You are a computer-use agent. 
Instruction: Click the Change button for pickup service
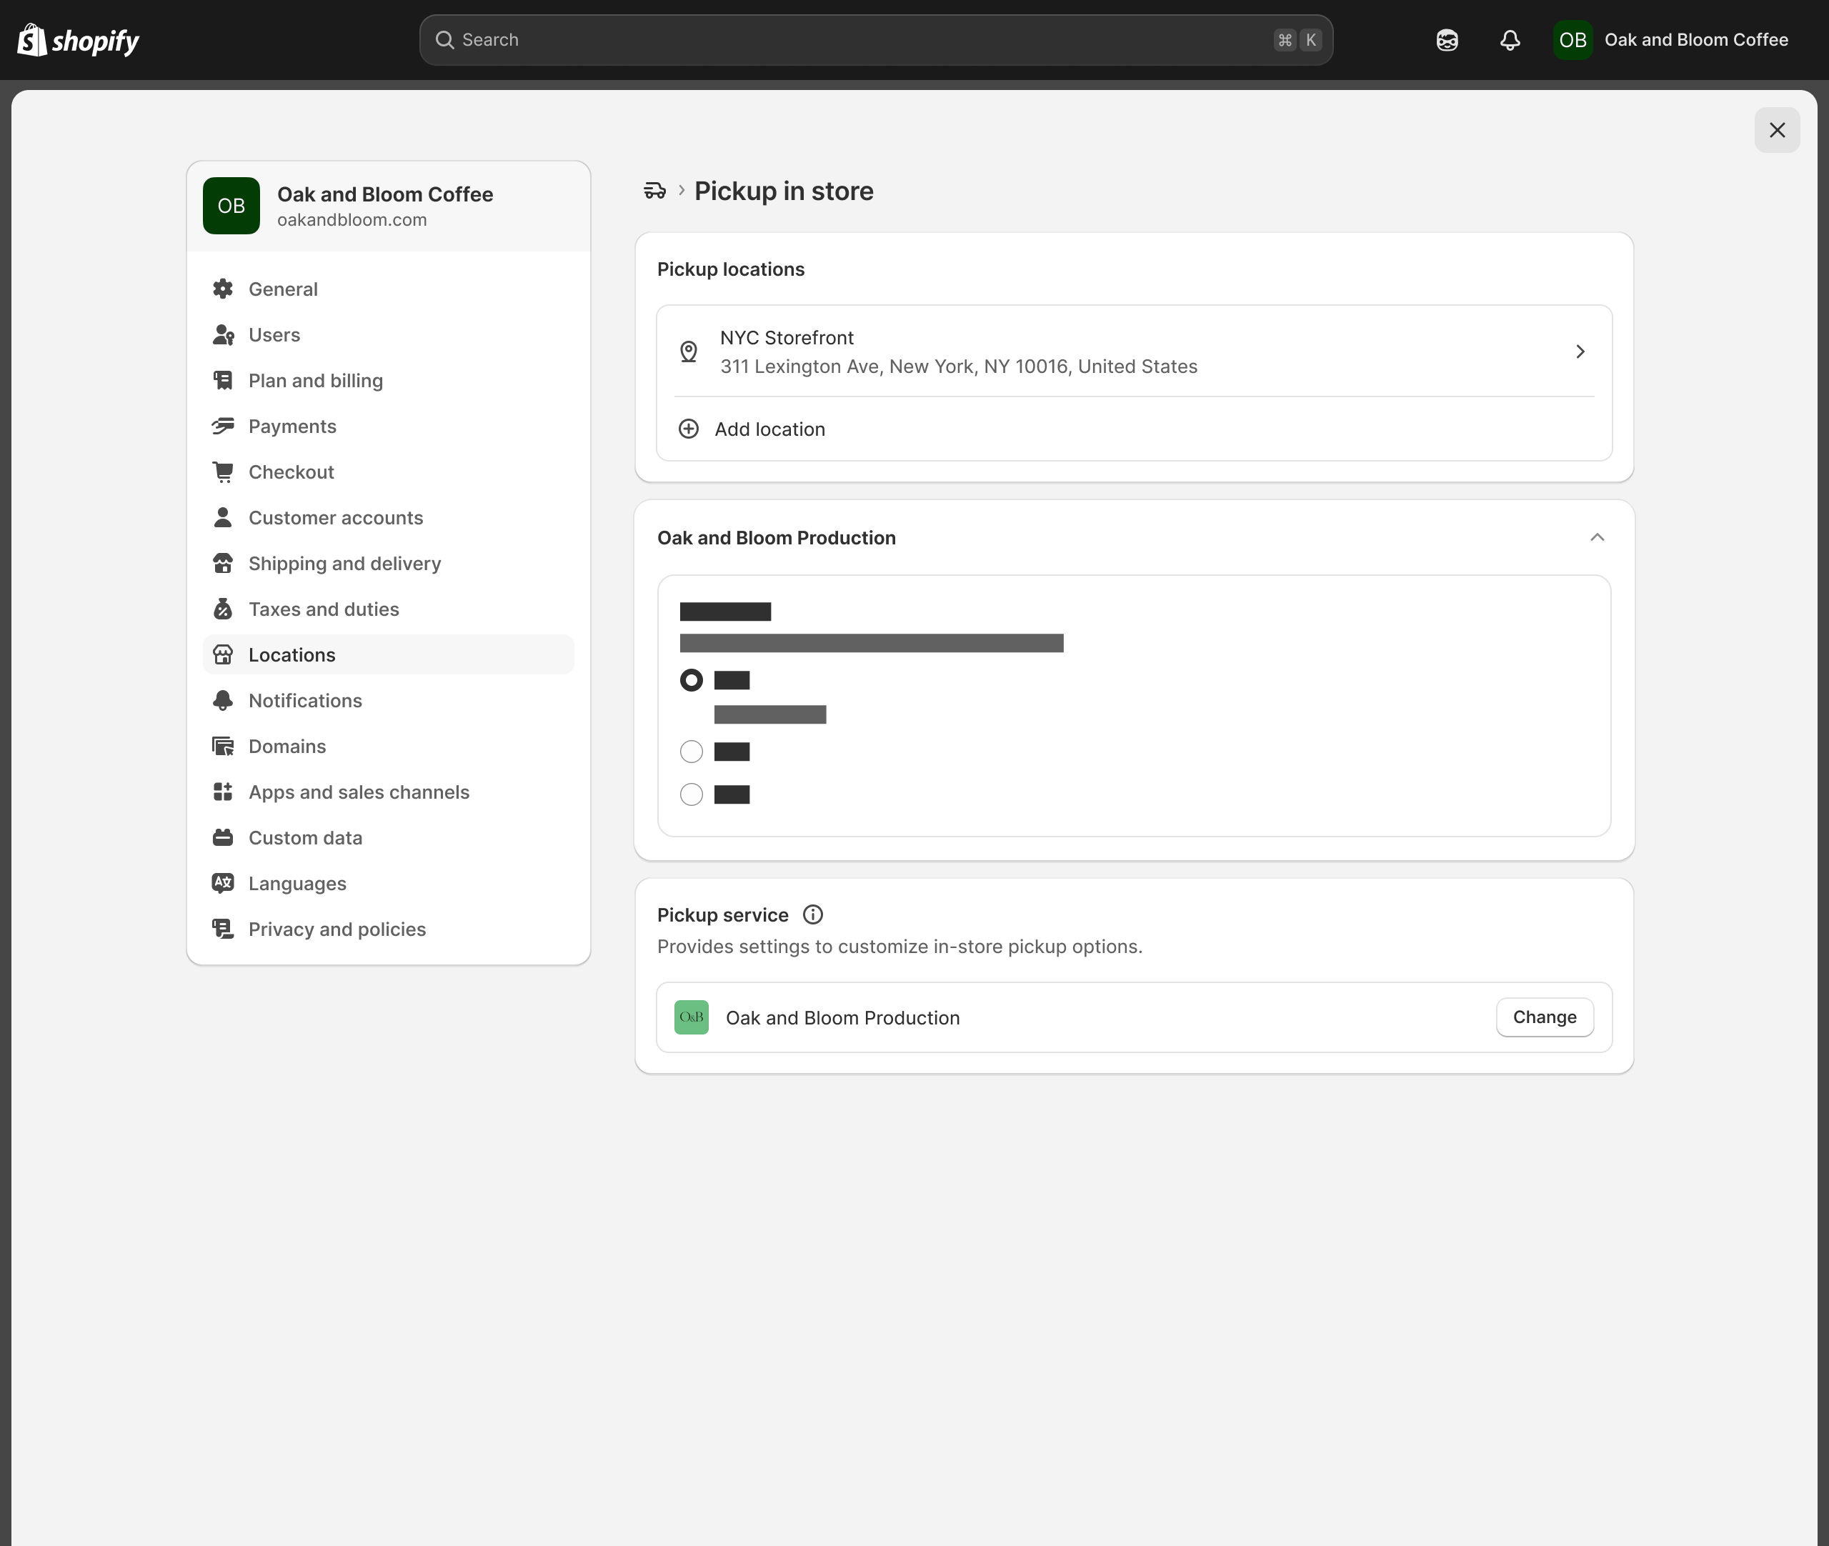(1544, 1017)
